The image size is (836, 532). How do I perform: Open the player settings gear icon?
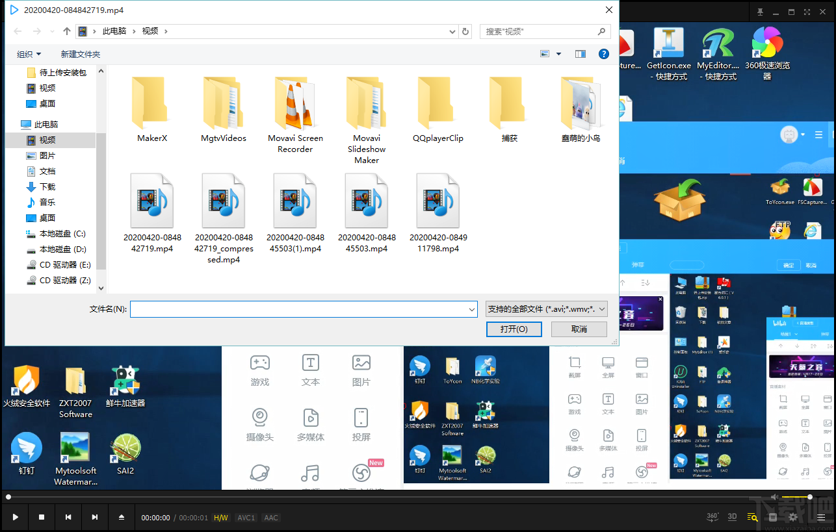[792, 517]
